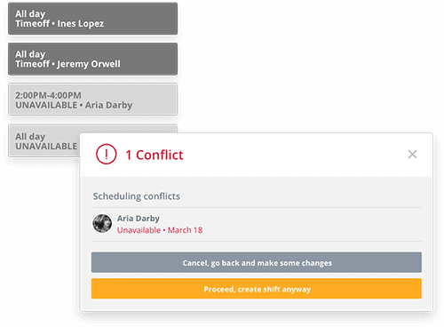Click the red exclamation conflict warning icon
This screenshot has width=444, height=327.
(107, 154)
